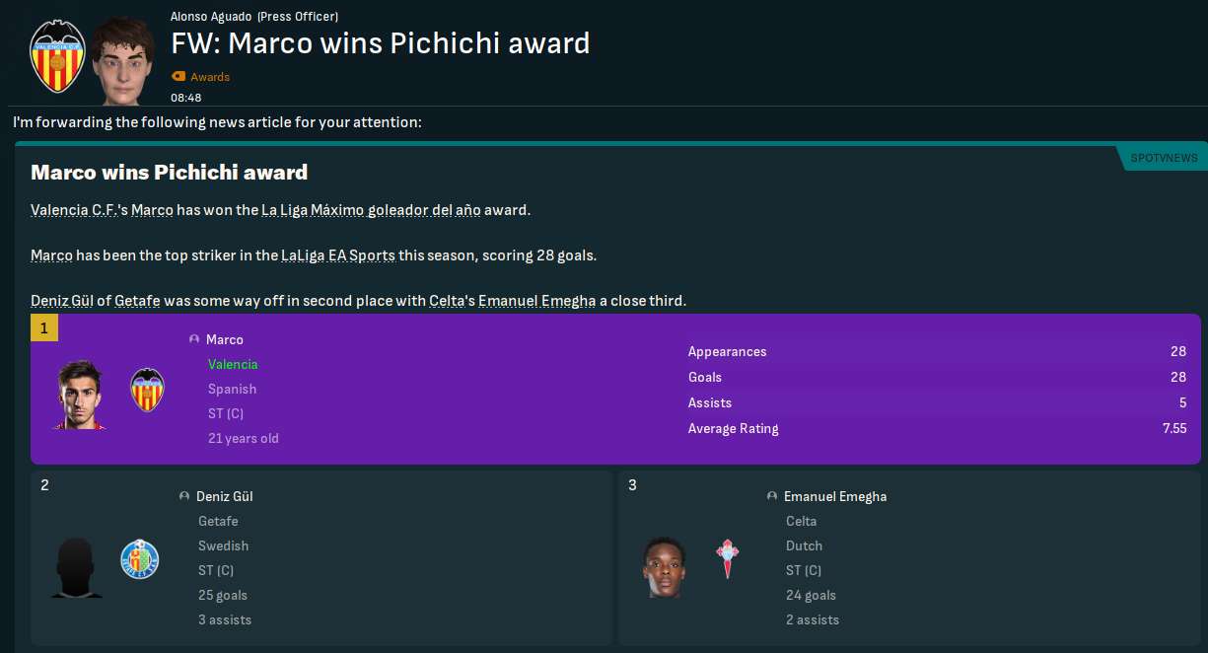This screenshot has width=1208, height=653.
Task: Click the person icon beside Deniz Gül
Action: (x=184, y=496)
